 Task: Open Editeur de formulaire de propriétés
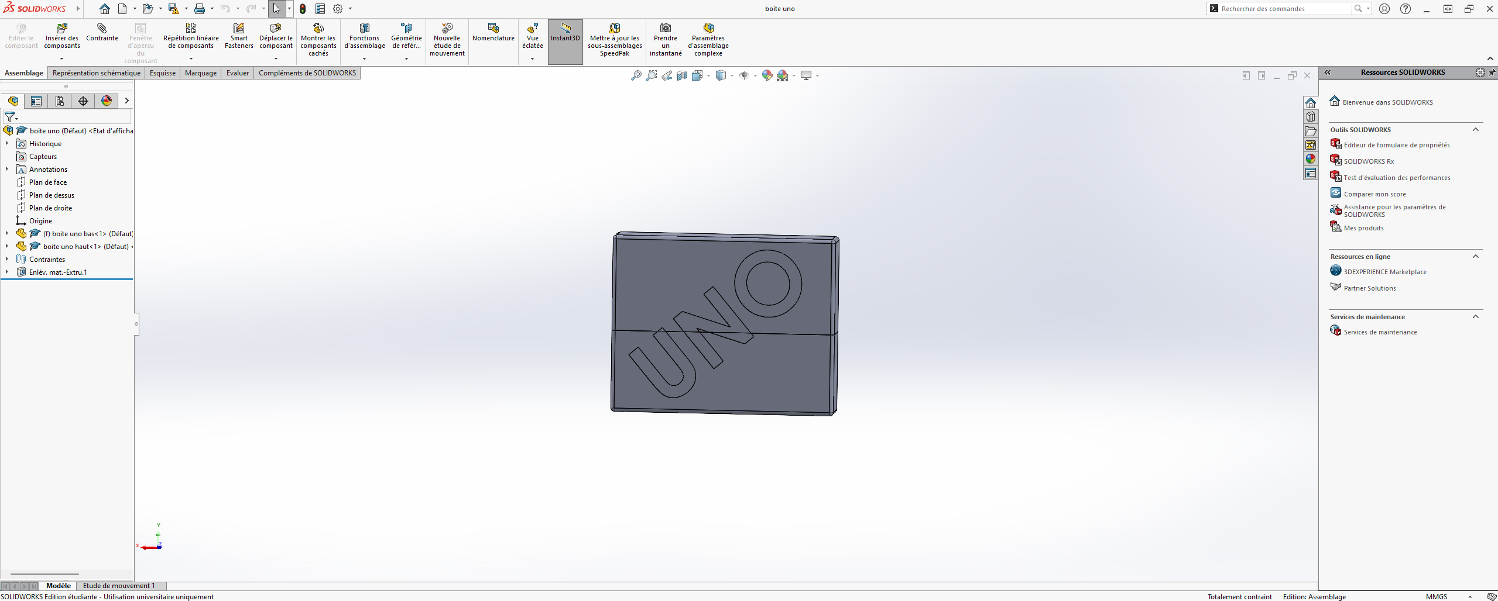(1397, 145)
